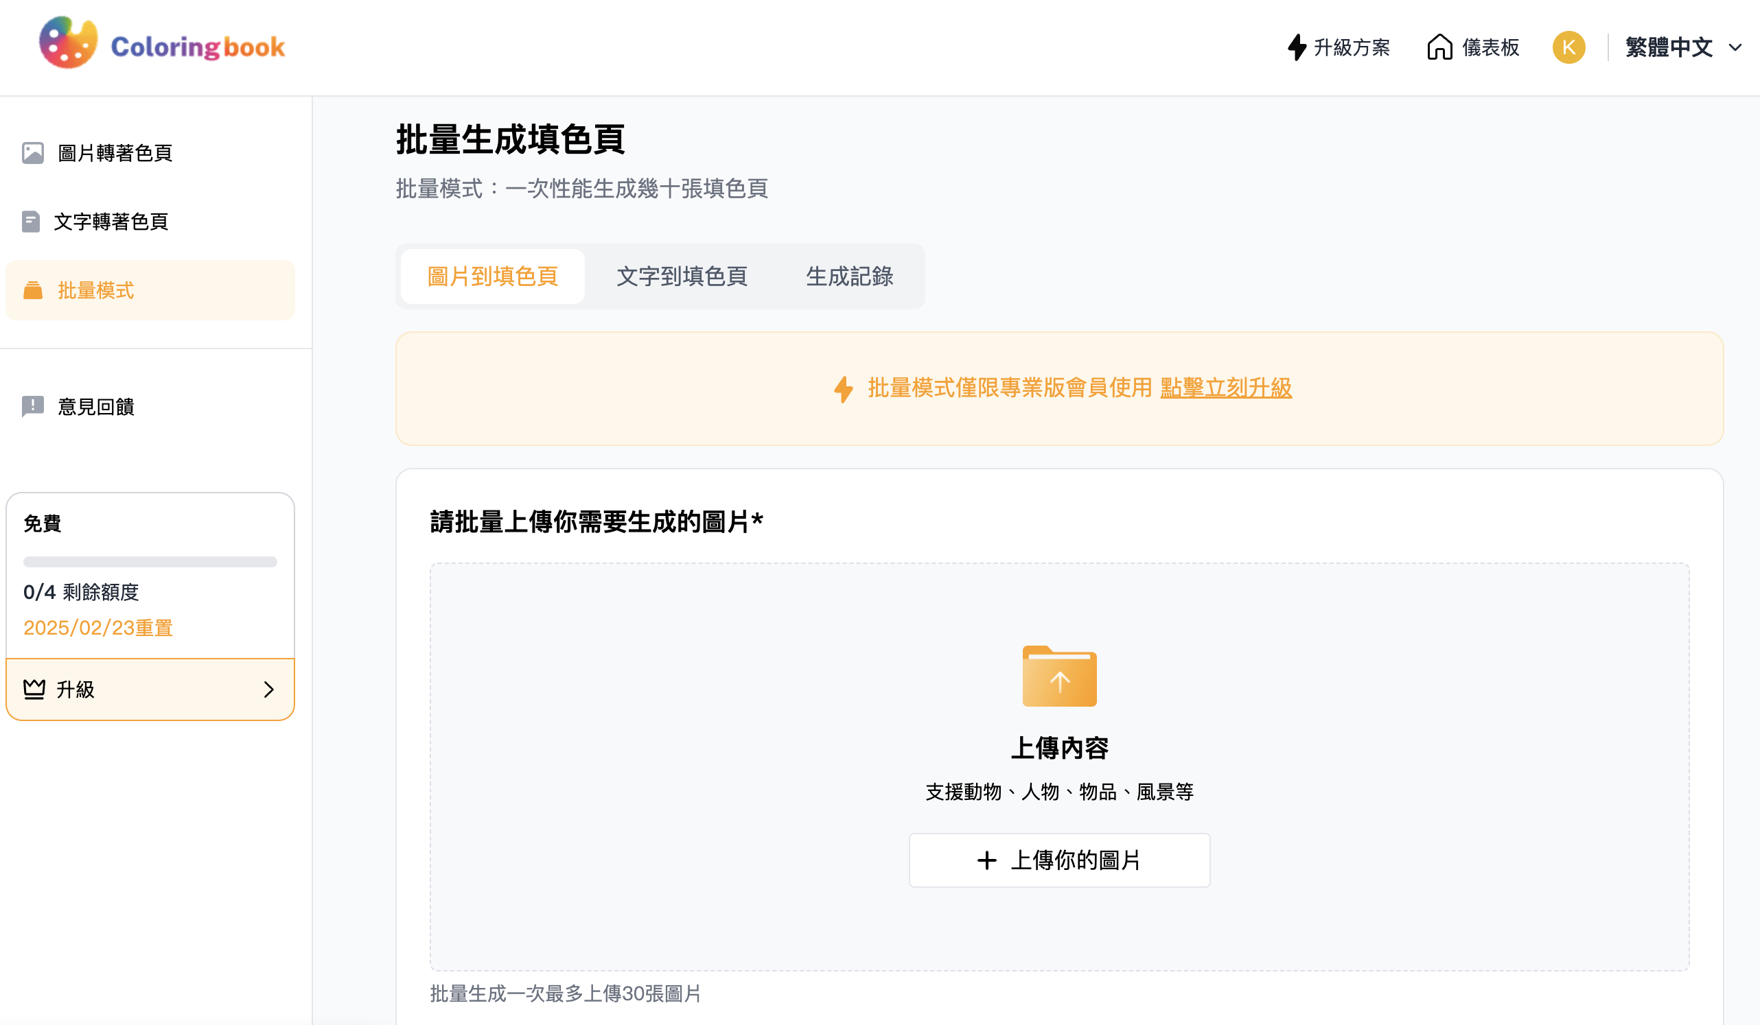Click the remaining credits progress bar

pyautogui.click(x=150, y=561)
